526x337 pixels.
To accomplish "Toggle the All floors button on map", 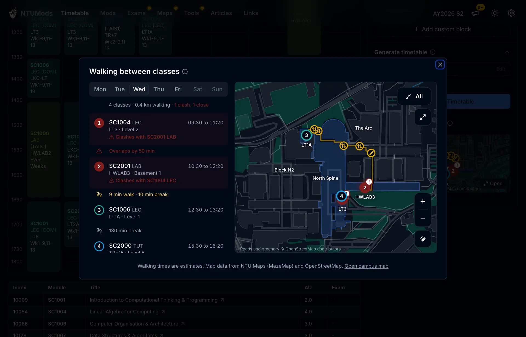I will (x=414, y=96).
